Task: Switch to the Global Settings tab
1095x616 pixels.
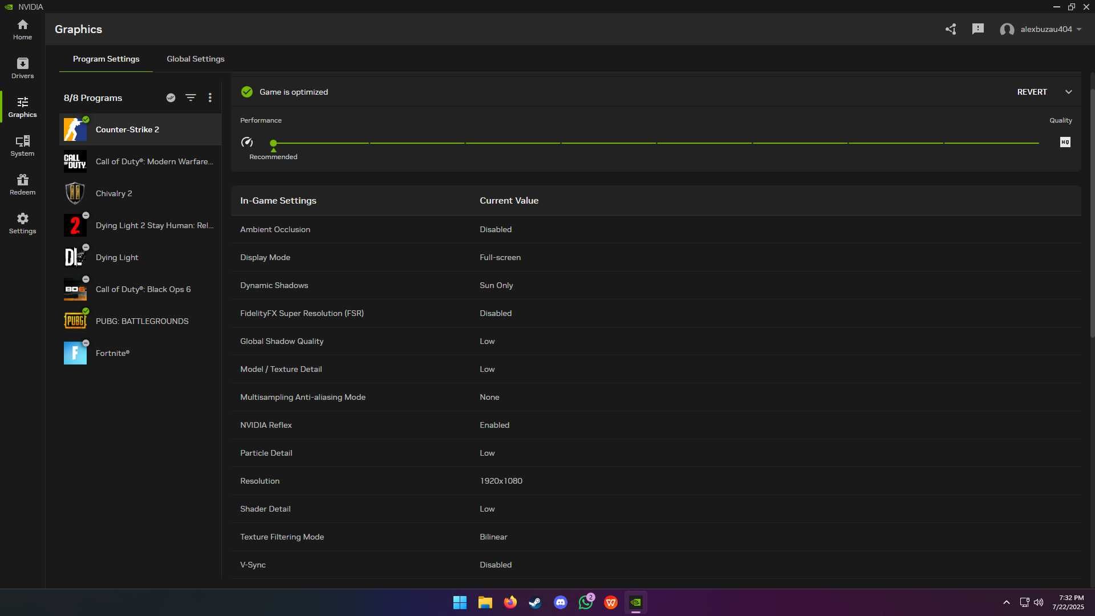Action: coord(196,59)
